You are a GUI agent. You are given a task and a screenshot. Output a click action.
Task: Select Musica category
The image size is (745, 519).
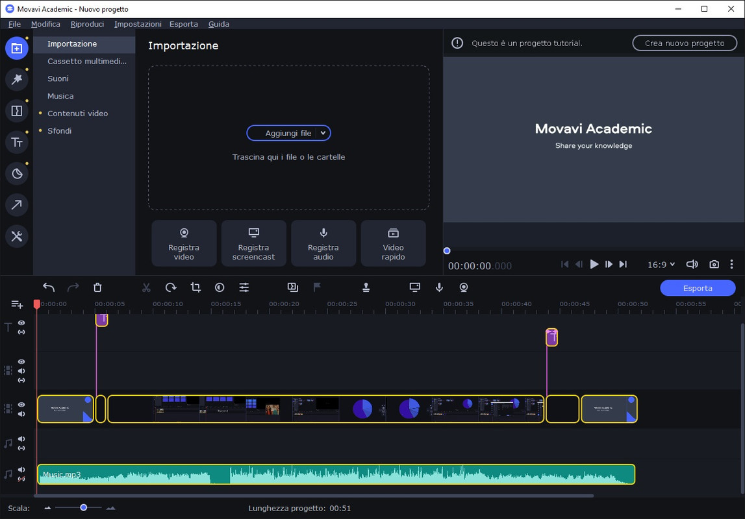coord(84,96)
